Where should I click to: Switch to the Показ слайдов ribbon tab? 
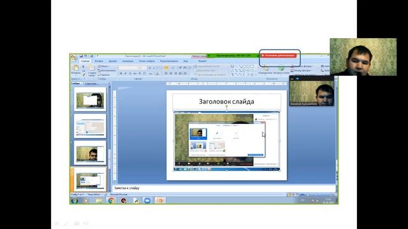pyautogui.click(x=147, y=61)
